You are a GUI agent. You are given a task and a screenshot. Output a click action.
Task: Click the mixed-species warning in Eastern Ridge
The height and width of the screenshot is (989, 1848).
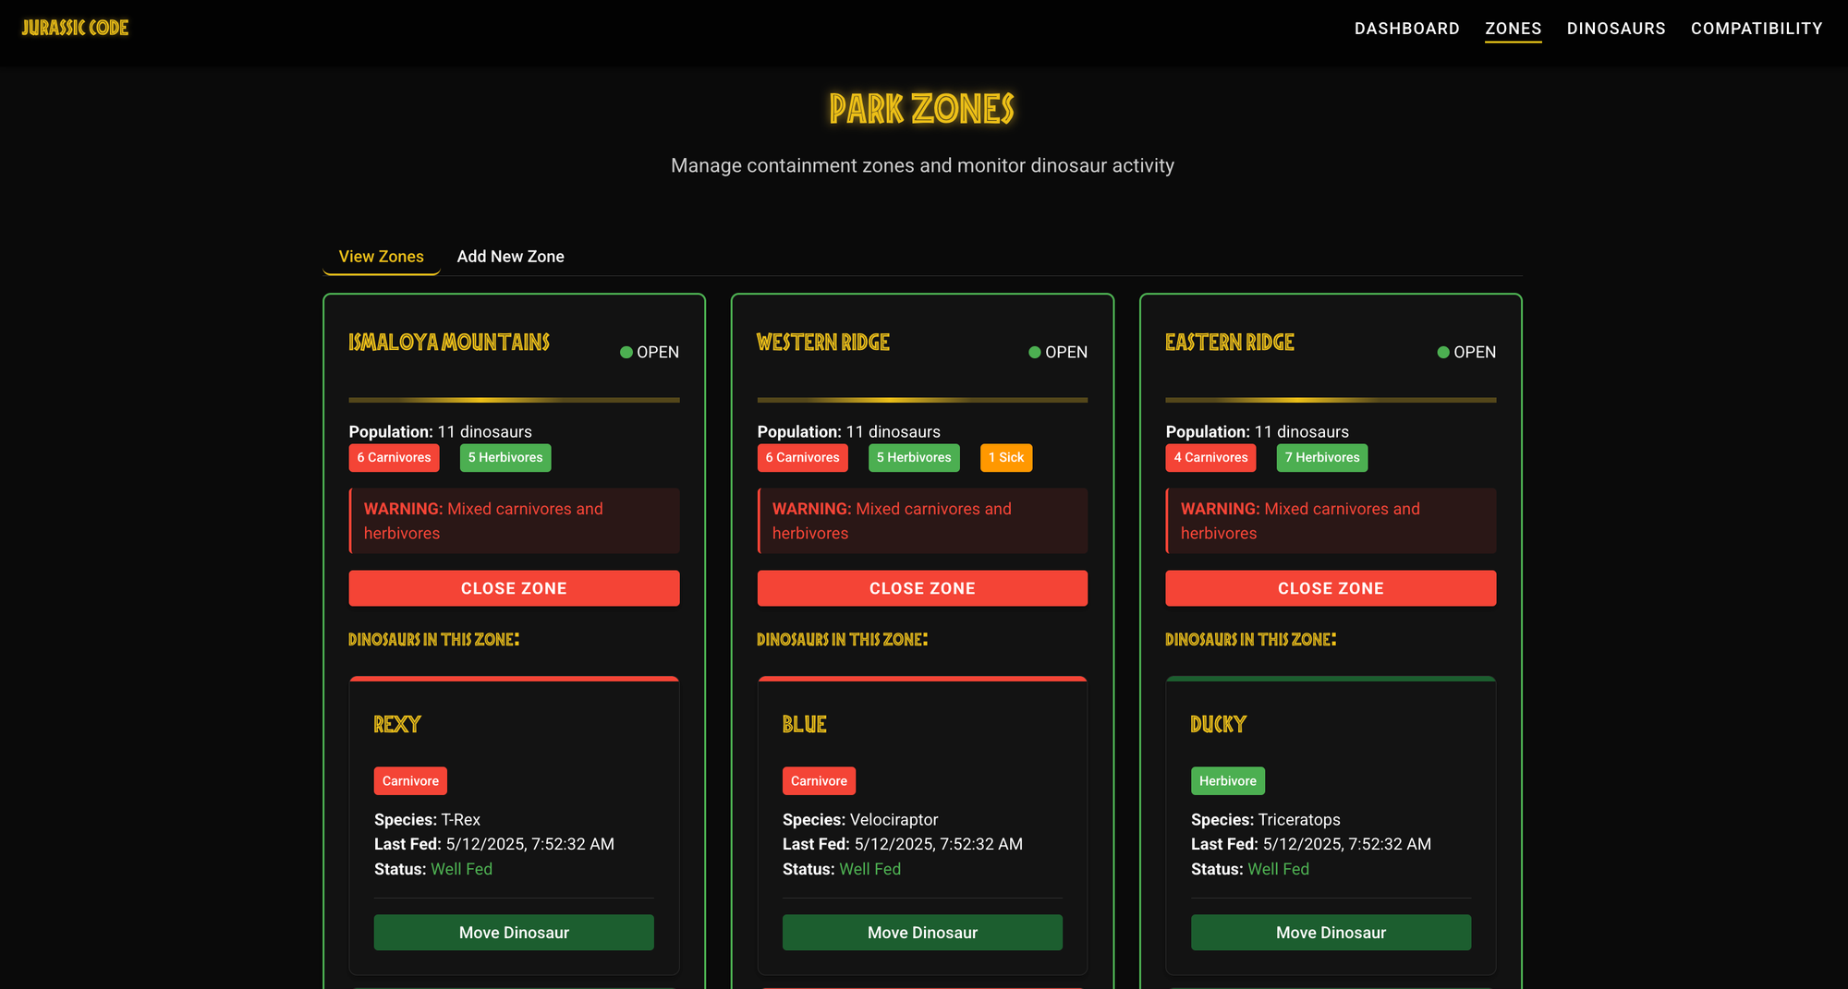coord(1331,521)
